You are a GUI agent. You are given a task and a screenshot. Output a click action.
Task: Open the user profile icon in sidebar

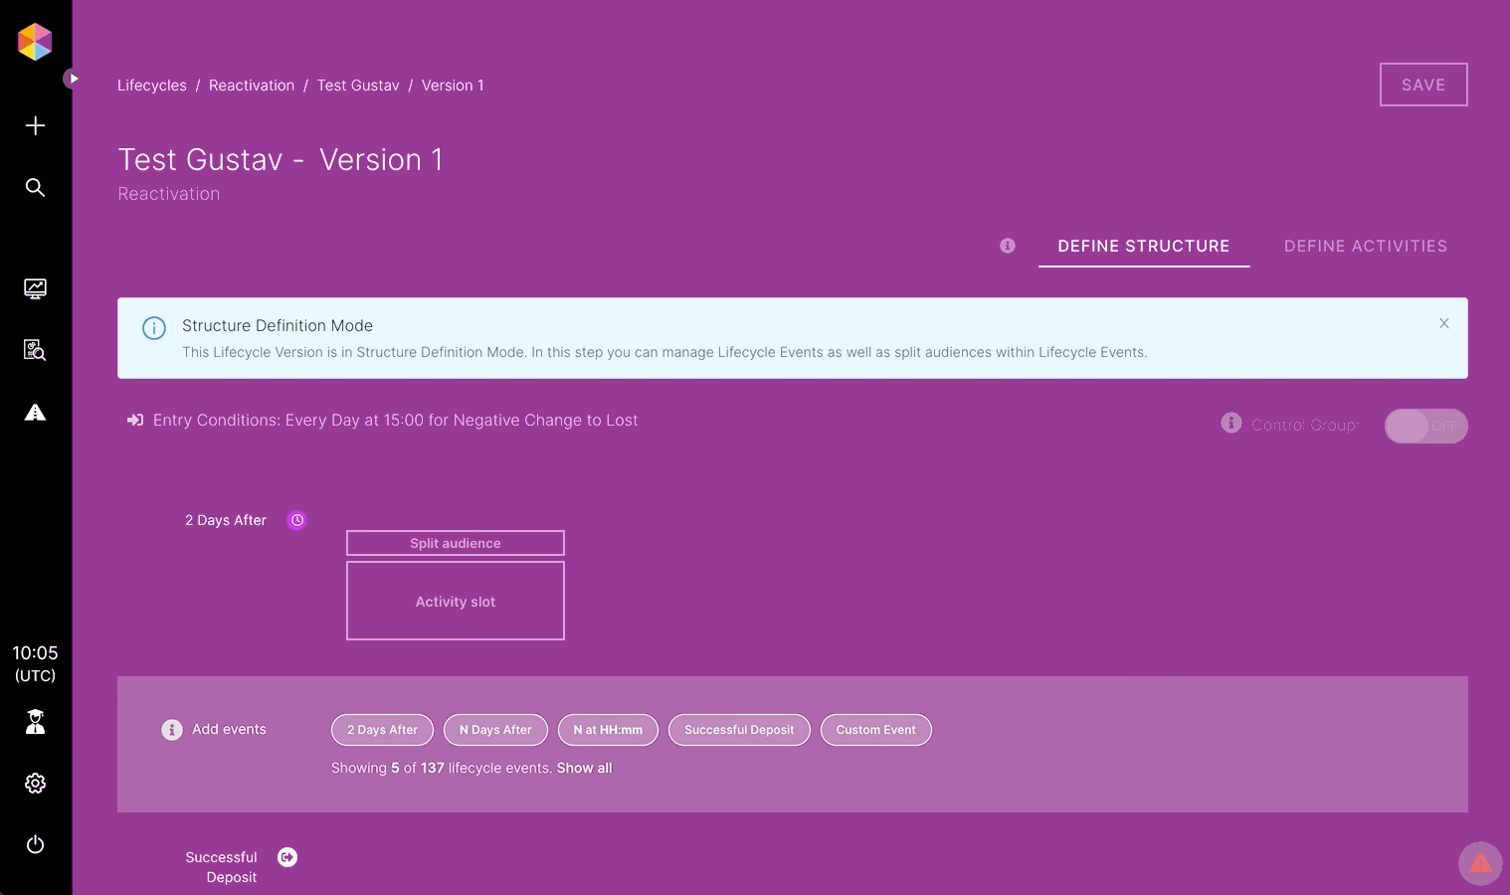point(35,722)
